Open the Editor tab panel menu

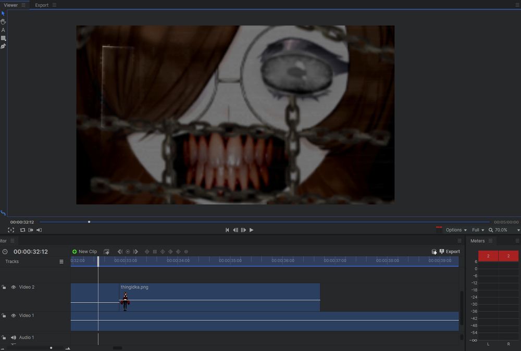(13, 241)
